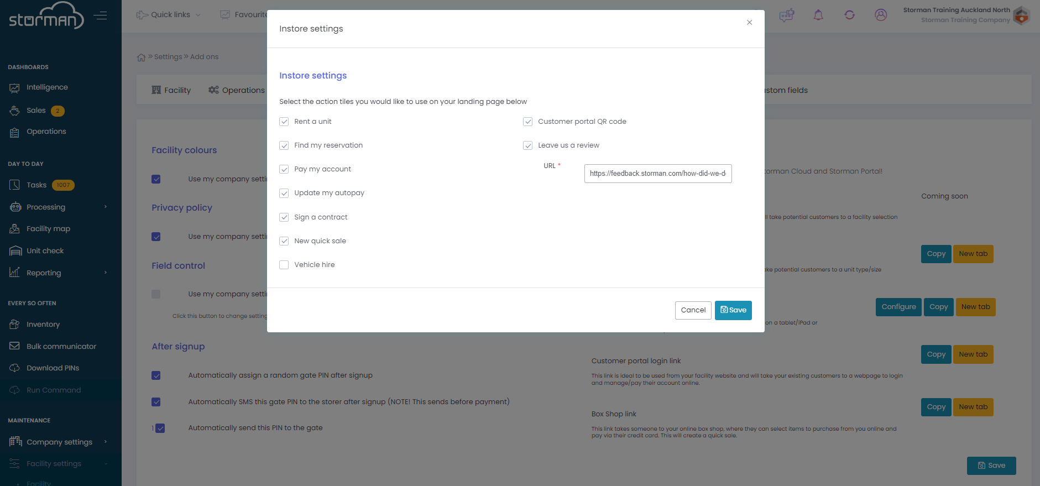Open the user profile icon
Screen dimensions: 1040x486
point(881,15)
